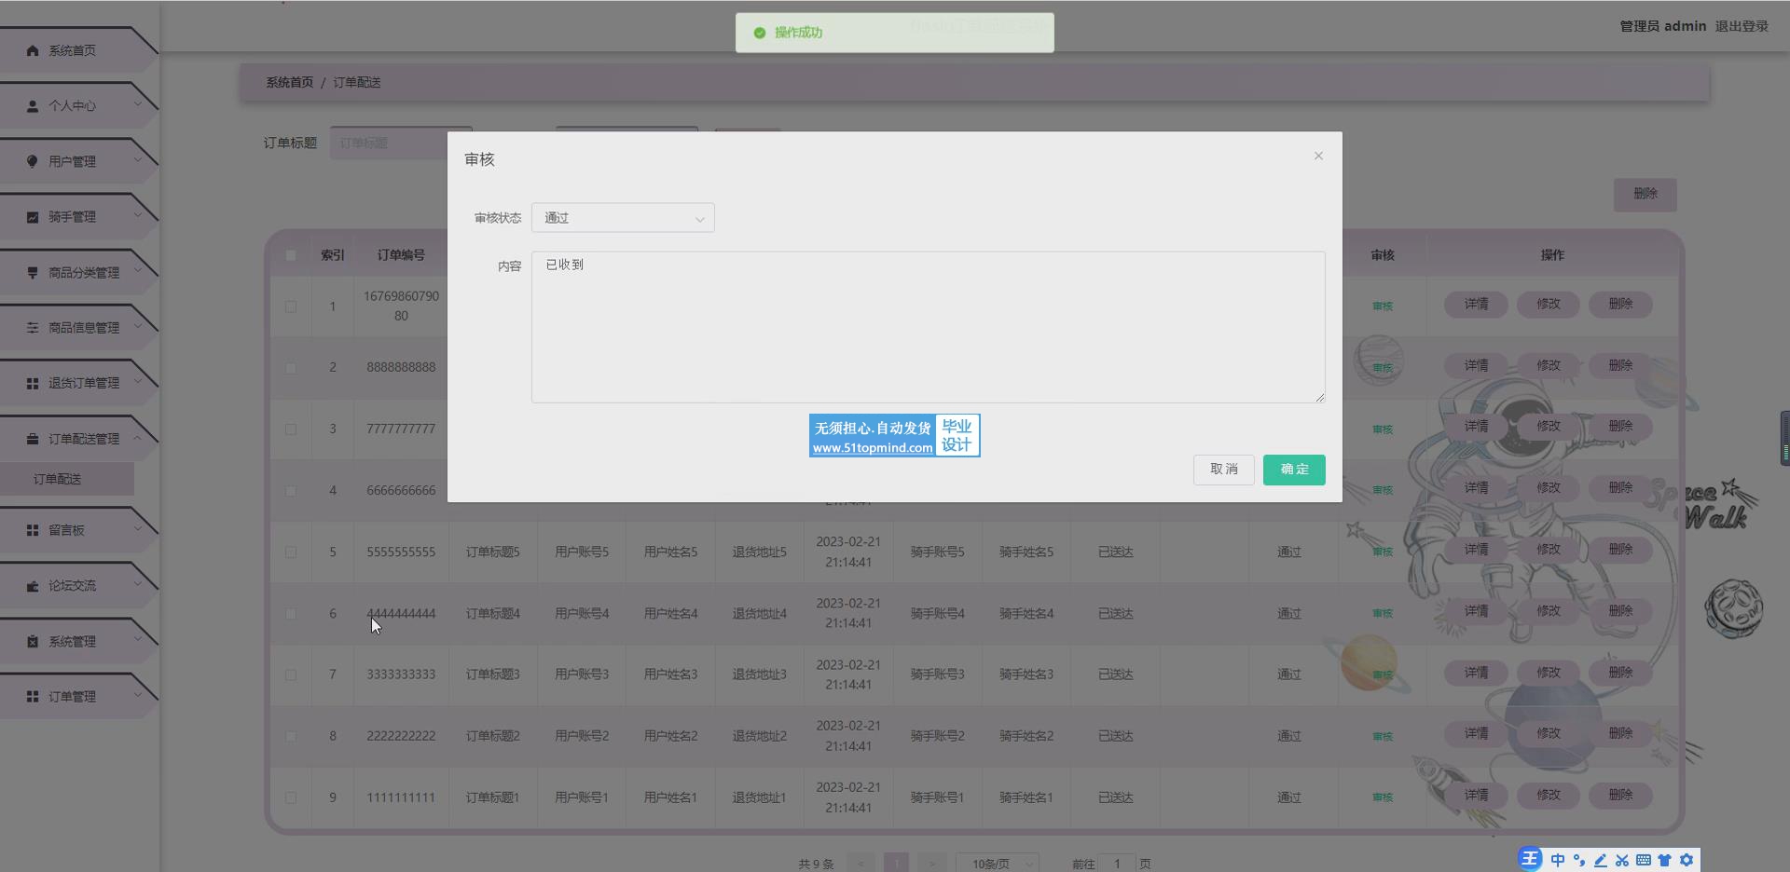The width and height of the screenshot is (1790, 872).
Task: Click the 商品信息管理 sidebar icon
Action: pyautogui.click(x=33, y=328)
